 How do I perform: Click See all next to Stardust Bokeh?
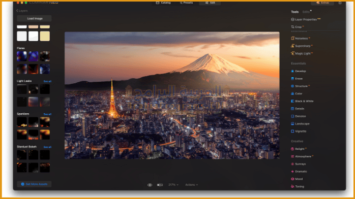[47, 147]
